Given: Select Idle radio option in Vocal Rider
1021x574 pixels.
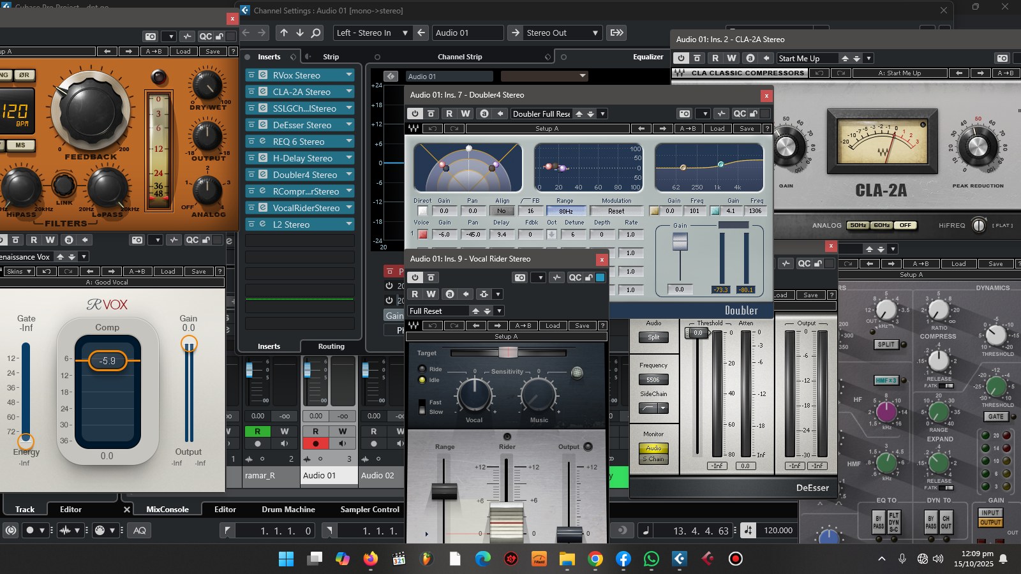Looking at the screenshot, I should (422, 380).
